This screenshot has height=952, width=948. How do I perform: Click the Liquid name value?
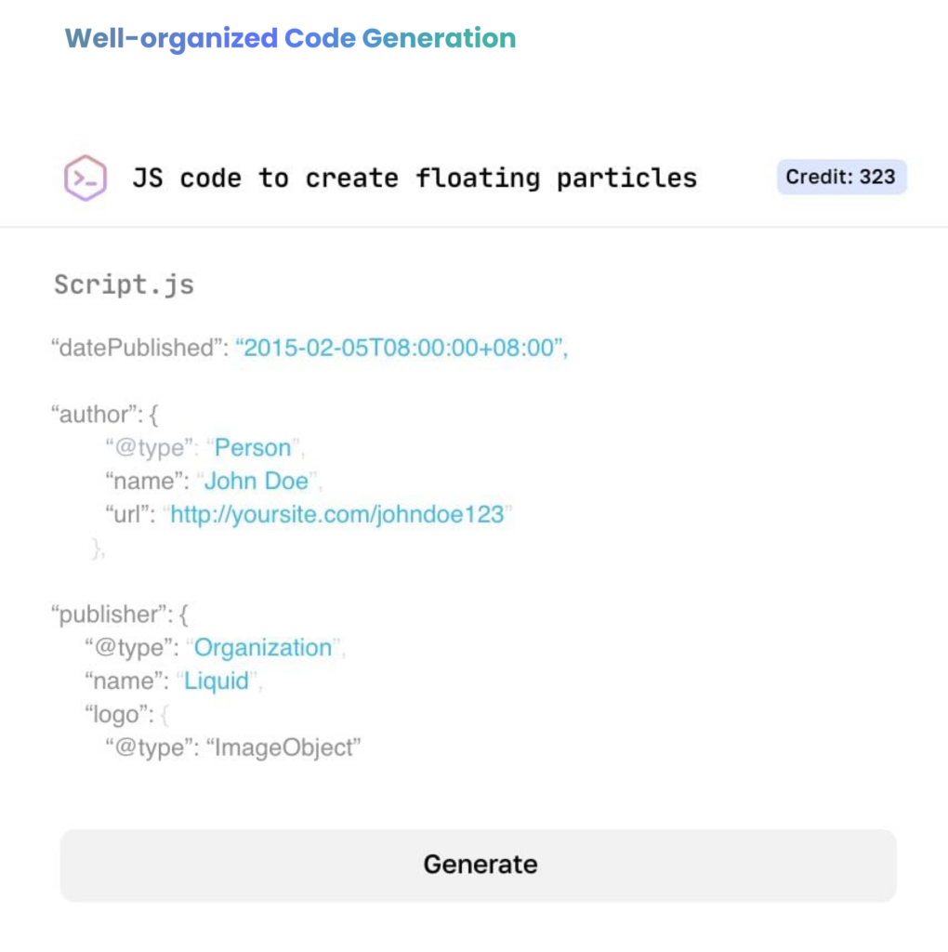216,681
